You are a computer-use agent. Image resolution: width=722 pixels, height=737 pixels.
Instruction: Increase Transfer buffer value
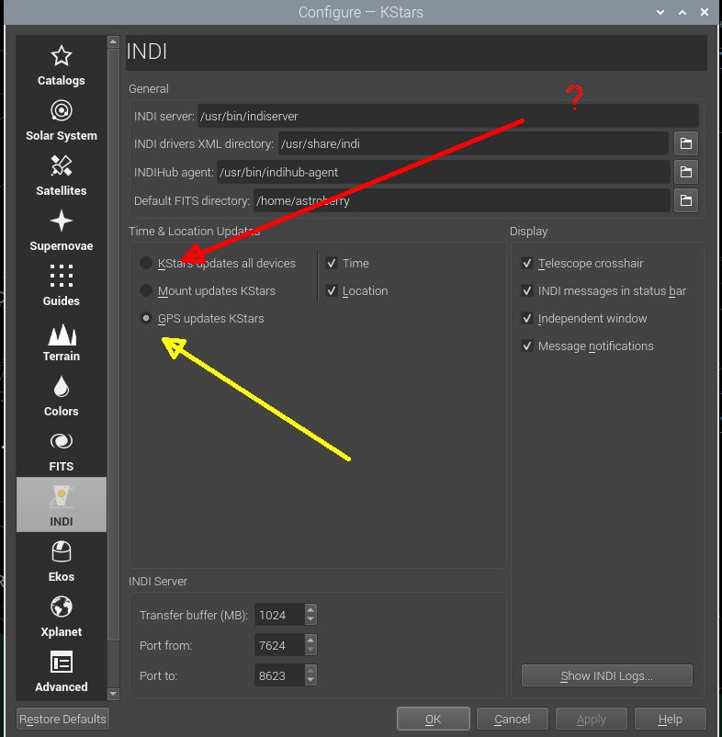click(x=310, y=609)
